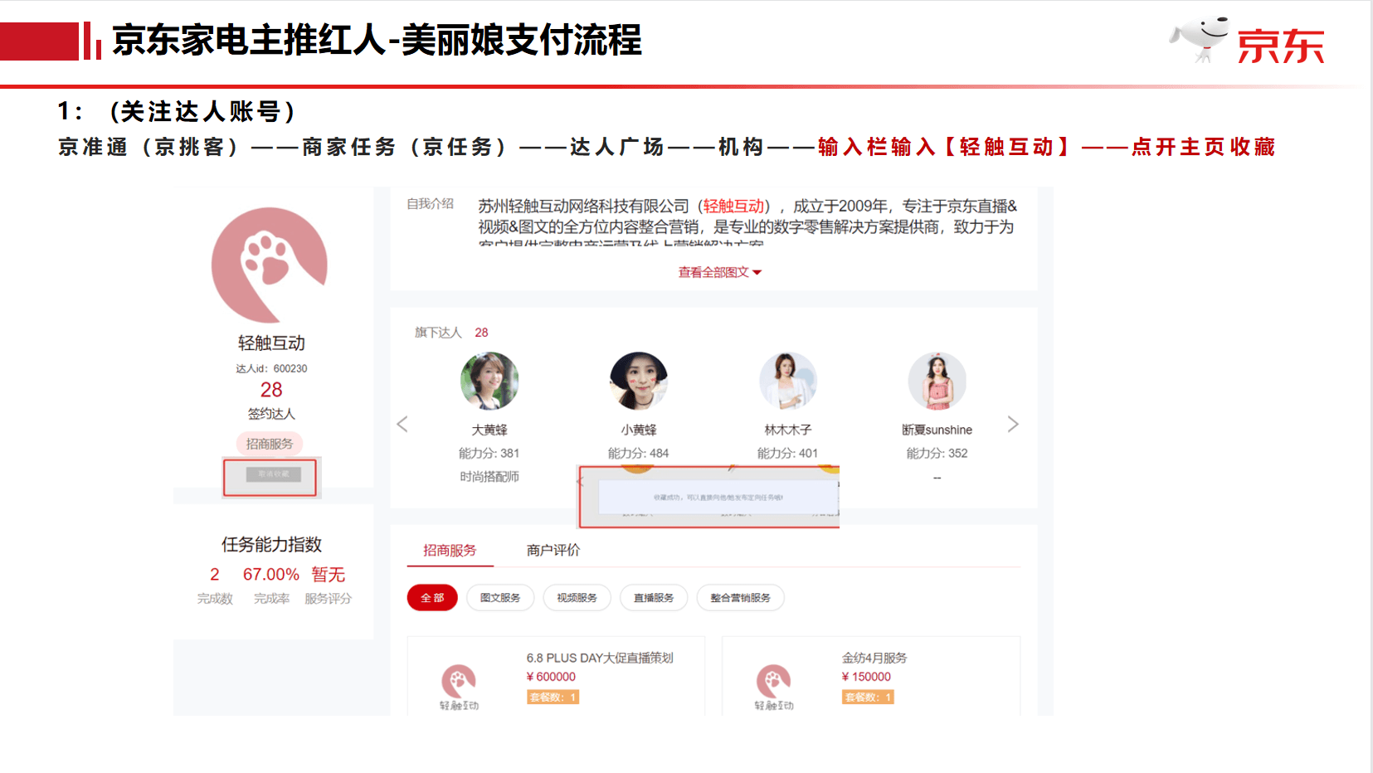
Task: Click price ¥ 600000
Action: [551, 677]
